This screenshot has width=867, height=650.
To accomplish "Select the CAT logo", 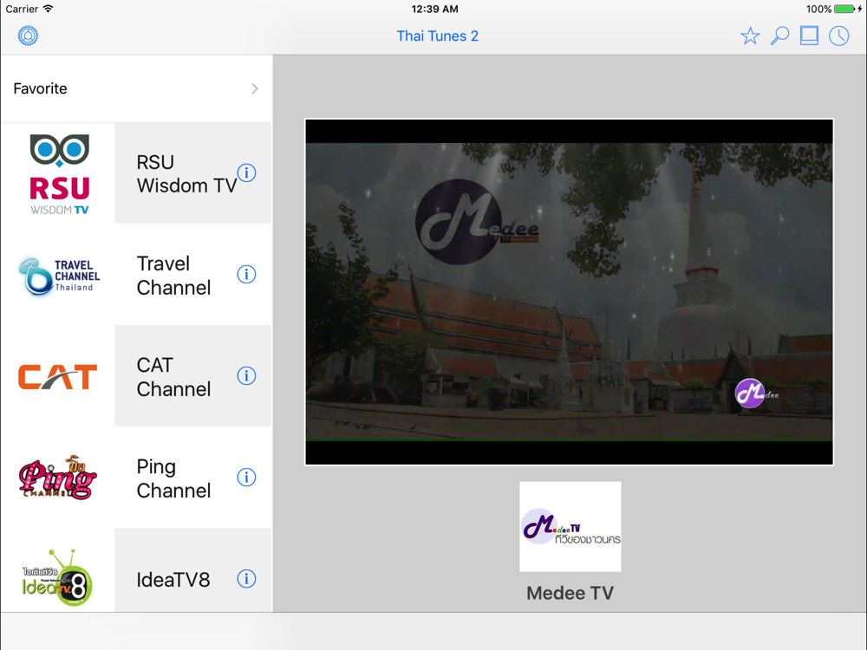I will [57, 376].
